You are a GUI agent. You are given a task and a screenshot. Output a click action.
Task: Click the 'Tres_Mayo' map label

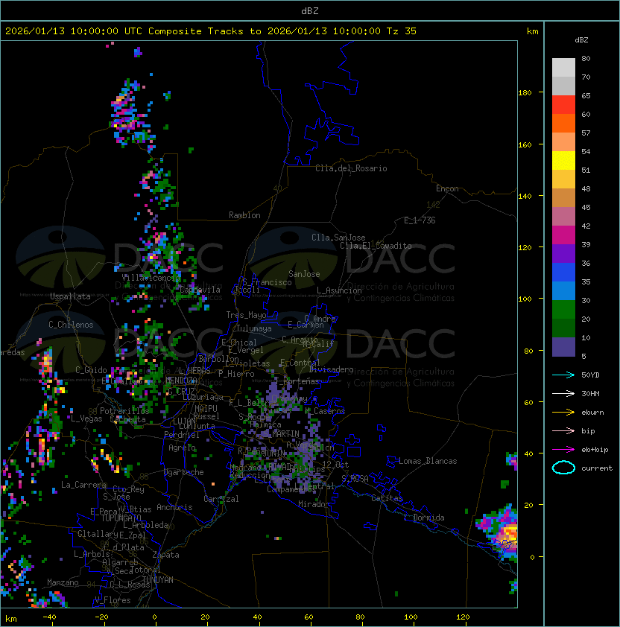246,315
